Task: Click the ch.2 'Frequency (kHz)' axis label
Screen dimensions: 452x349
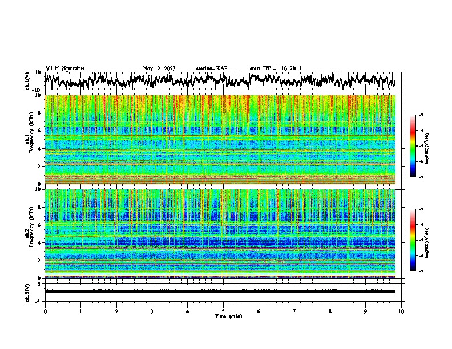Action: (x=31, y=227)
